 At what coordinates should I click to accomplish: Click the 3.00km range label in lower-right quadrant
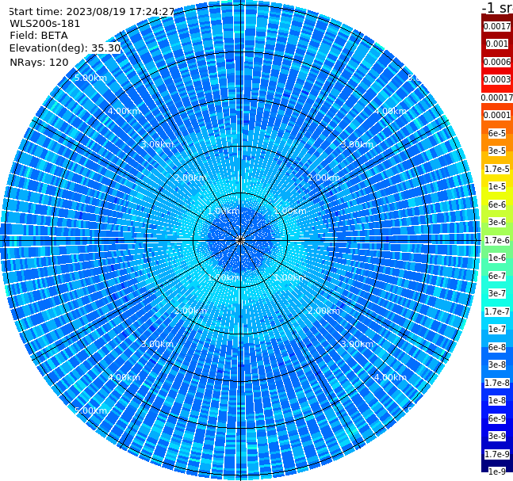coord(357,344)
